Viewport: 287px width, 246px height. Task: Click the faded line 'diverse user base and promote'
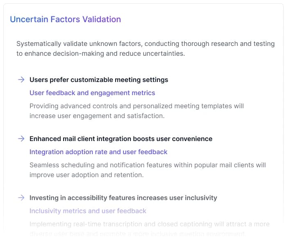pos(137,234)
